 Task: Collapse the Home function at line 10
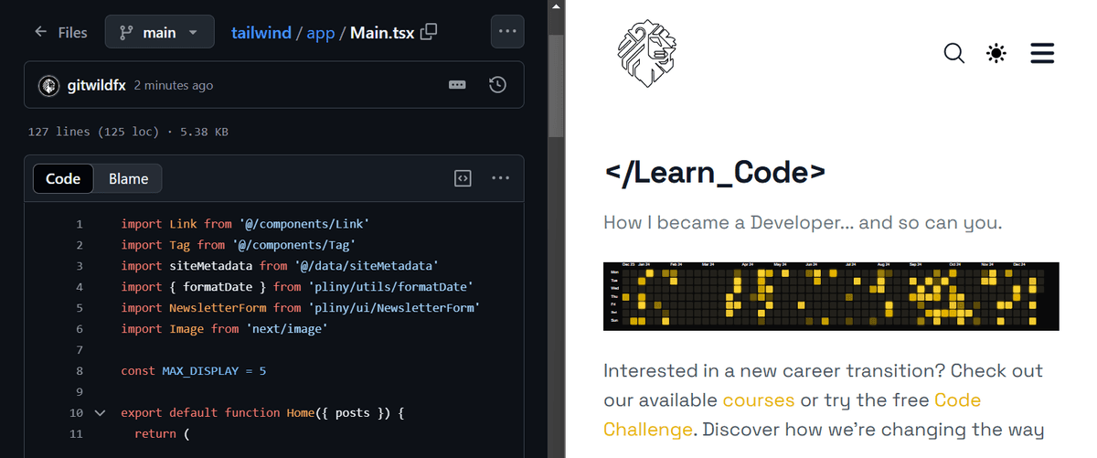click(x=101, y=413)
